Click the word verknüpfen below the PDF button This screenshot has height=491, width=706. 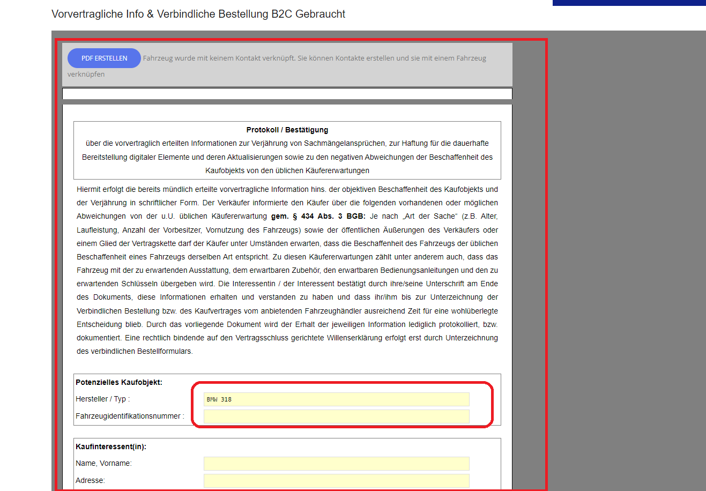pos(86,74)
